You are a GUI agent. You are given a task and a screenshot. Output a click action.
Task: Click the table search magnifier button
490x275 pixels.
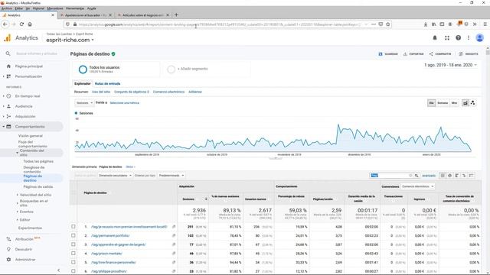(x=416, y=176)
